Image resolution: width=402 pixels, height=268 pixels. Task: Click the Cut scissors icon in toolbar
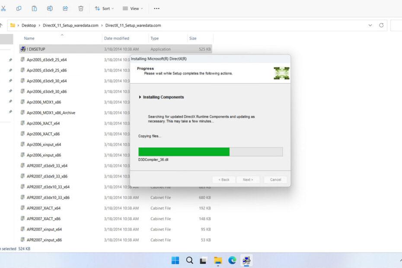pyautogui.click(x=3, y=9)
